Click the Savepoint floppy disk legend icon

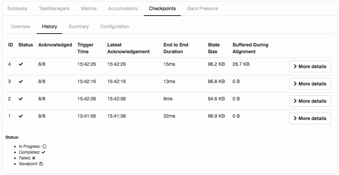pyautogui.click(x=41, y=164)
